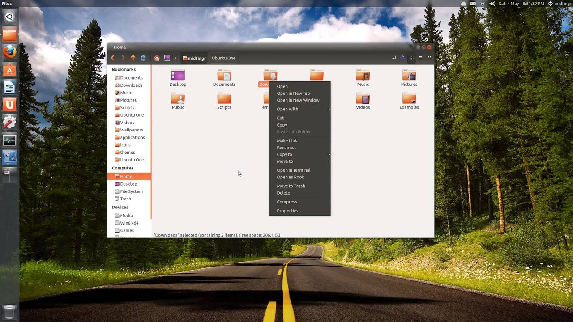The image size is (573, 322).
Task: Expand the Copy to submenu
Action: click(x=299, y=154)
